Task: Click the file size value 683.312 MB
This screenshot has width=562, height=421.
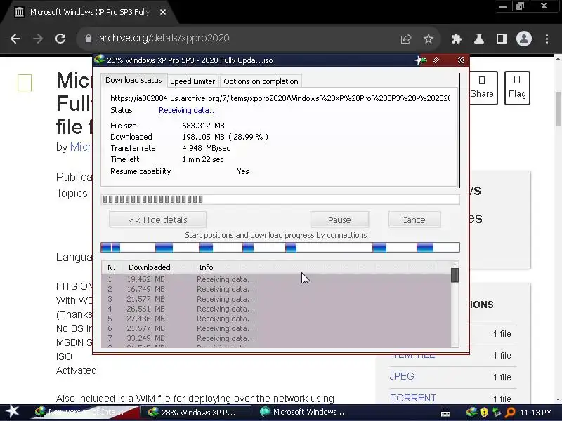Action: pos(203,126)
